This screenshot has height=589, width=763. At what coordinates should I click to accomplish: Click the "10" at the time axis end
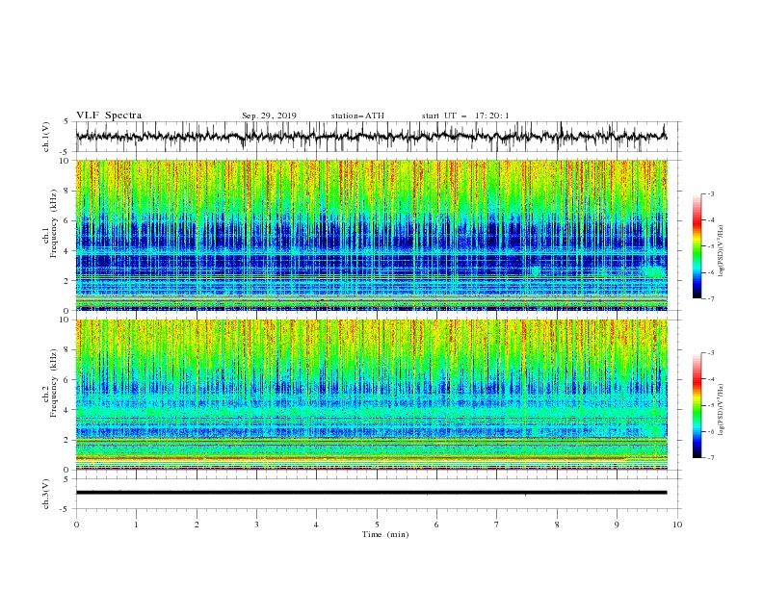point(677,525)
